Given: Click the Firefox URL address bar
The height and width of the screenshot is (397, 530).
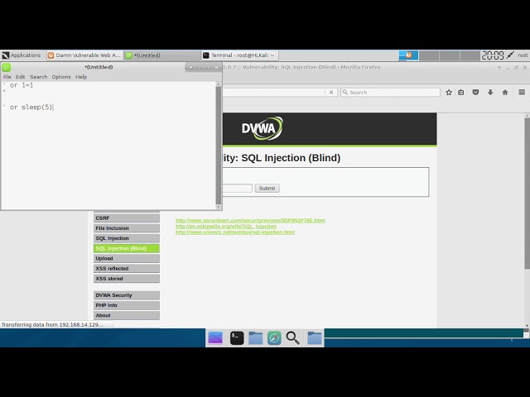Looking at the screenshot, I should [273, 92].
